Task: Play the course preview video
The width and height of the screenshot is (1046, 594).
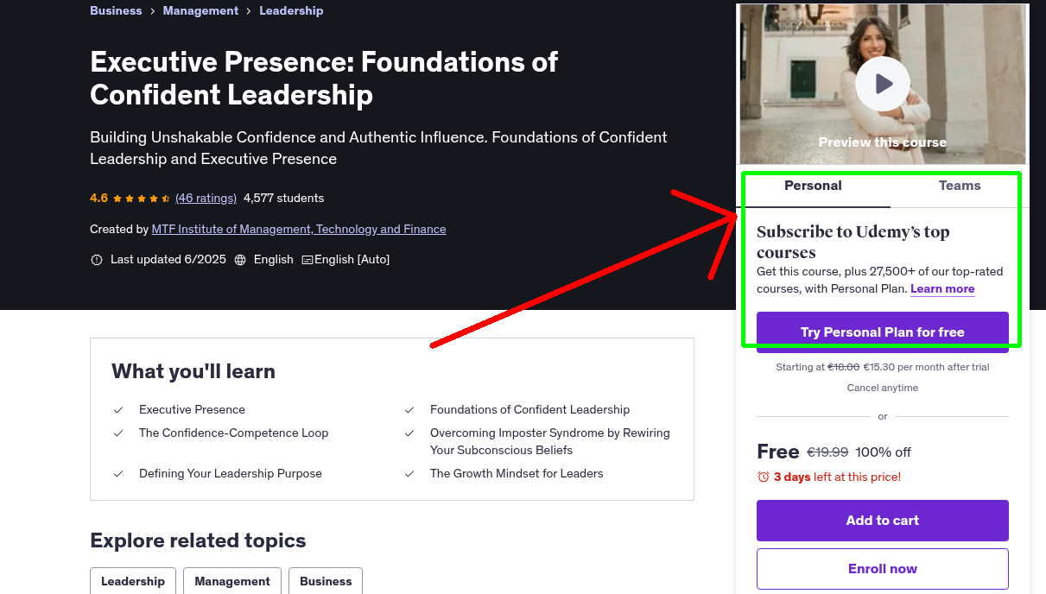Action: pos(882,84)
